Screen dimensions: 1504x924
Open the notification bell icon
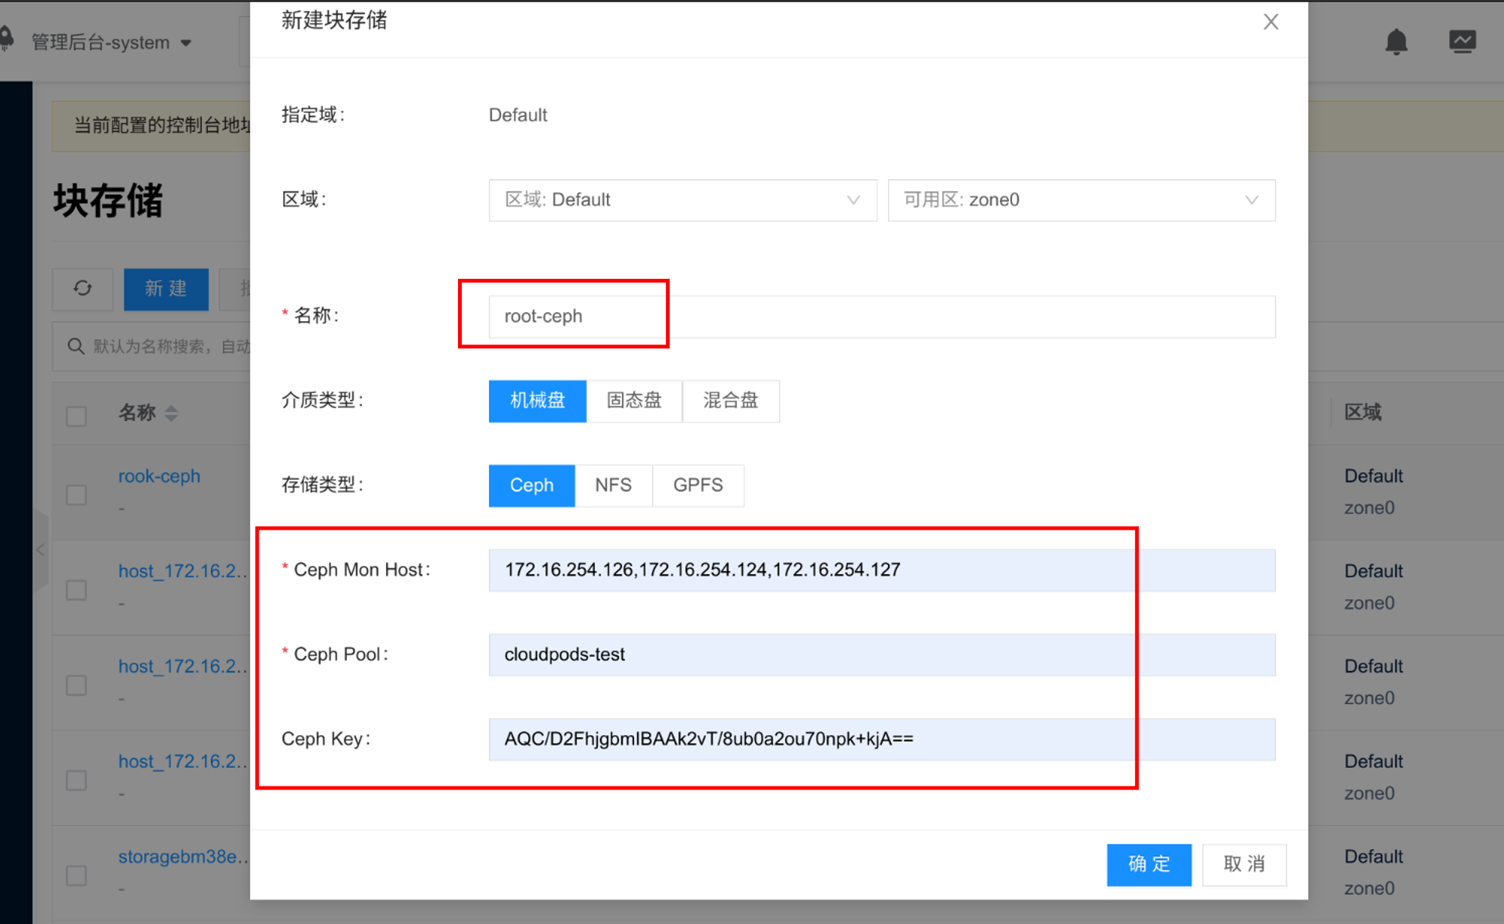click(1396, 42)
